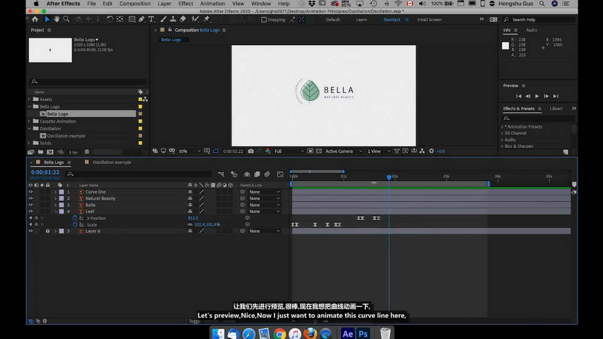Collapse the Leaf layer properties

[55, 211]
